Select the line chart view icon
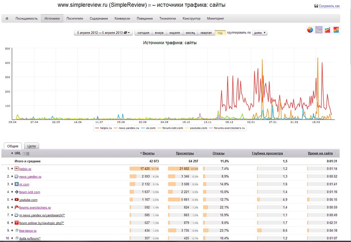Image resolution: width=351 pixels, height=242 pixels. [x=319, y=30]
